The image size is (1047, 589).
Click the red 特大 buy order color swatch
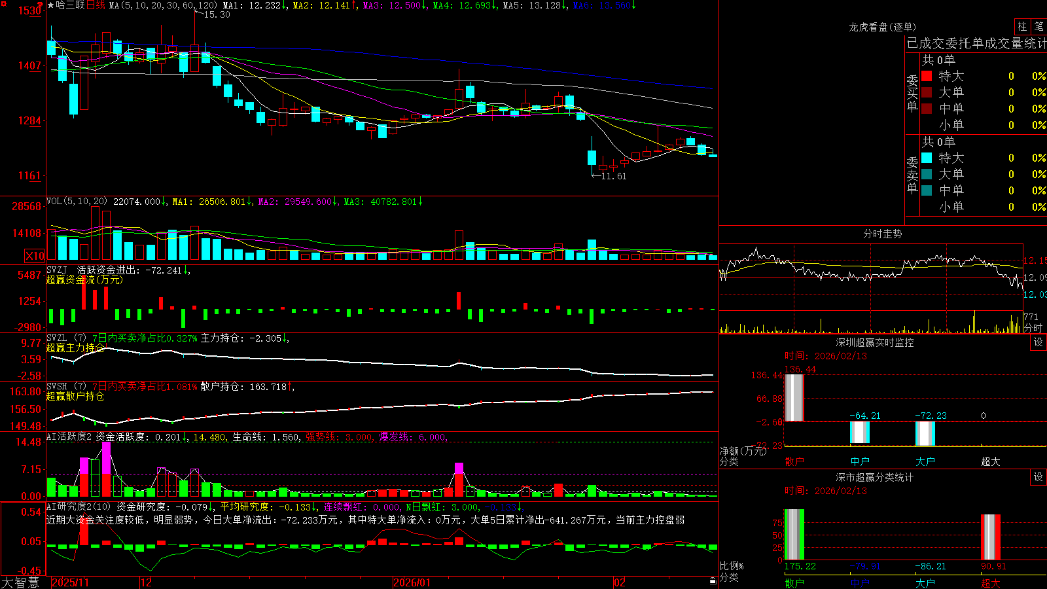pos(927,76)
